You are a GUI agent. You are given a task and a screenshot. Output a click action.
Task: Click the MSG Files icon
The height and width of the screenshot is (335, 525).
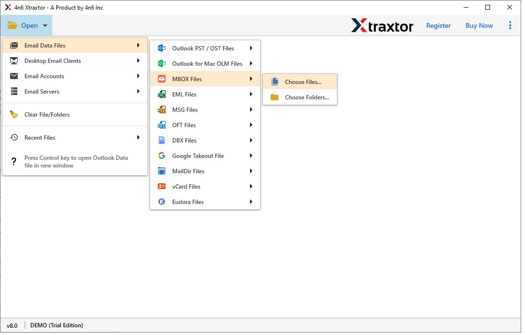tap(162, 109)
